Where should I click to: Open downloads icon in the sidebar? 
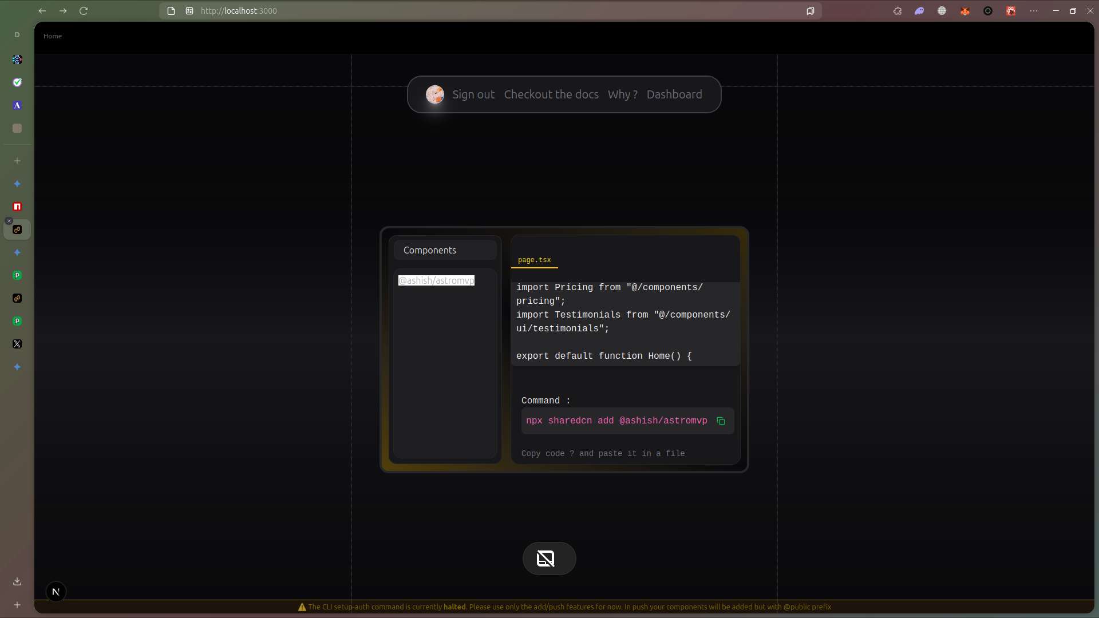click(17, 581)
